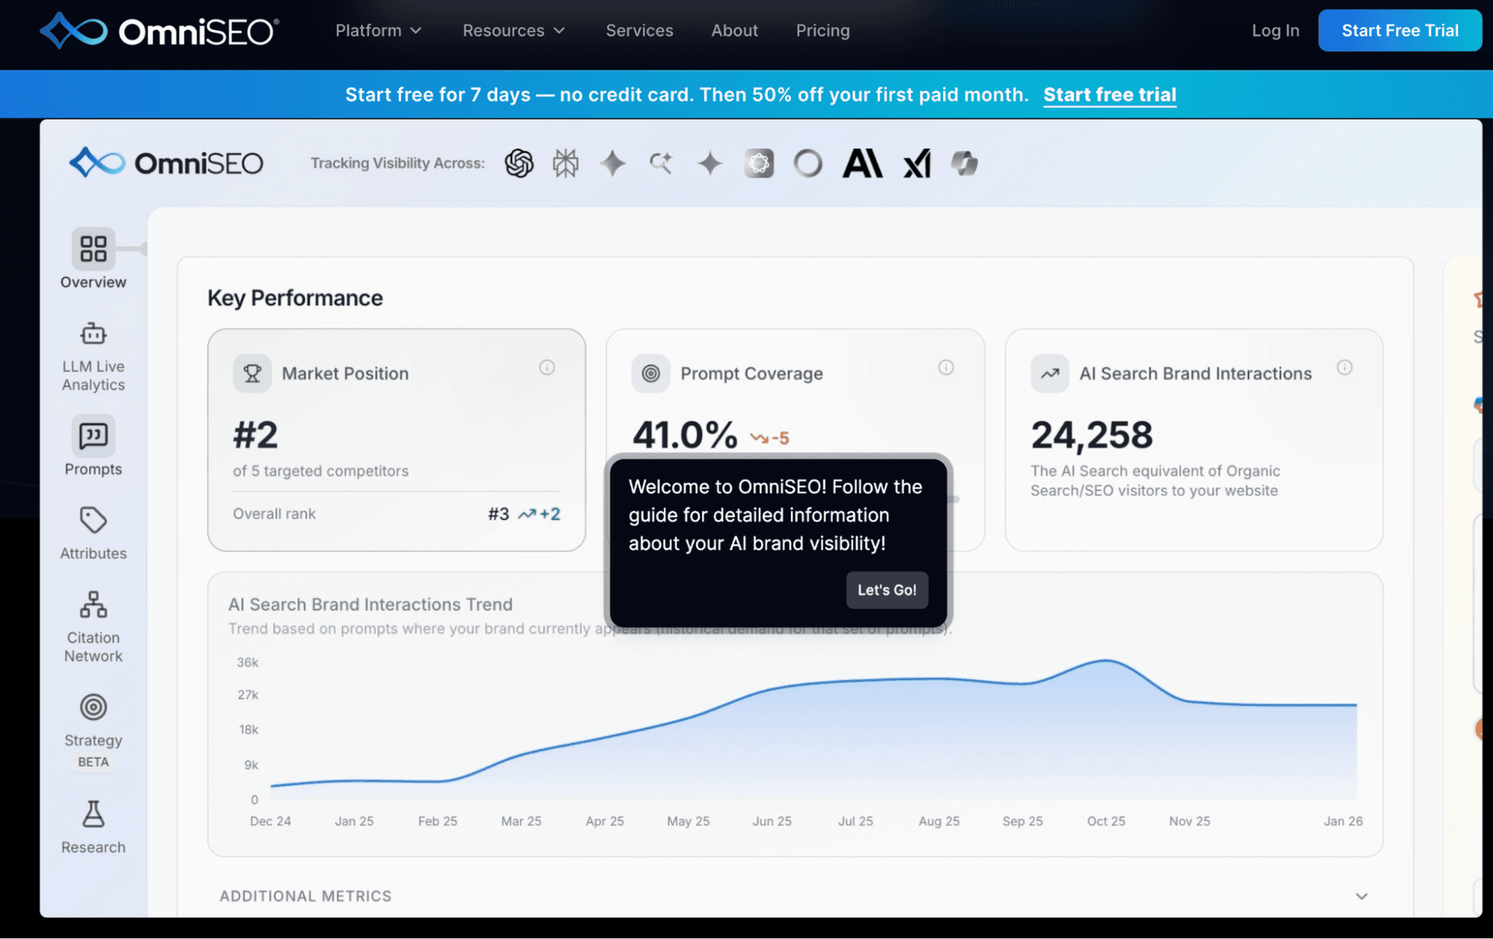The height and width of the screenshot is (939, 1493).
Task: Click the trophy icon on Market Position card
Action: (252, 373)
